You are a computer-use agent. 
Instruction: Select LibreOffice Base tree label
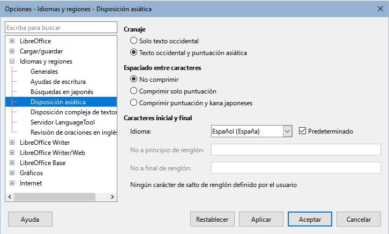tap(43, 163)
